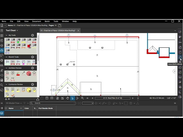Image resolution: width=183 pixels, height=137 pixels.
Task: Click the 1/8" = 1'-0" scale readout
Action: [x=171, y=98]
